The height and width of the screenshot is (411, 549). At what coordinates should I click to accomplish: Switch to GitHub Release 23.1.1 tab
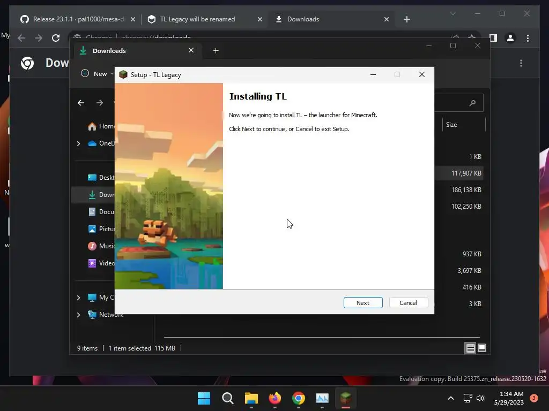click(x=78, y=19)
